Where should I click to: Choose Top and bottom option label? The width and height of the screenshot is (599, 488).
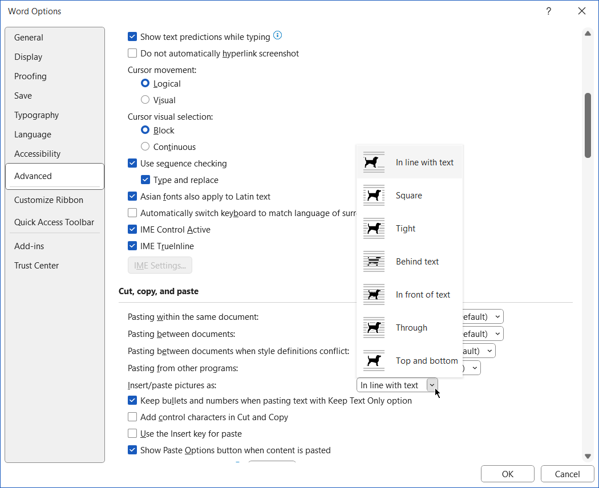[427, 360]
